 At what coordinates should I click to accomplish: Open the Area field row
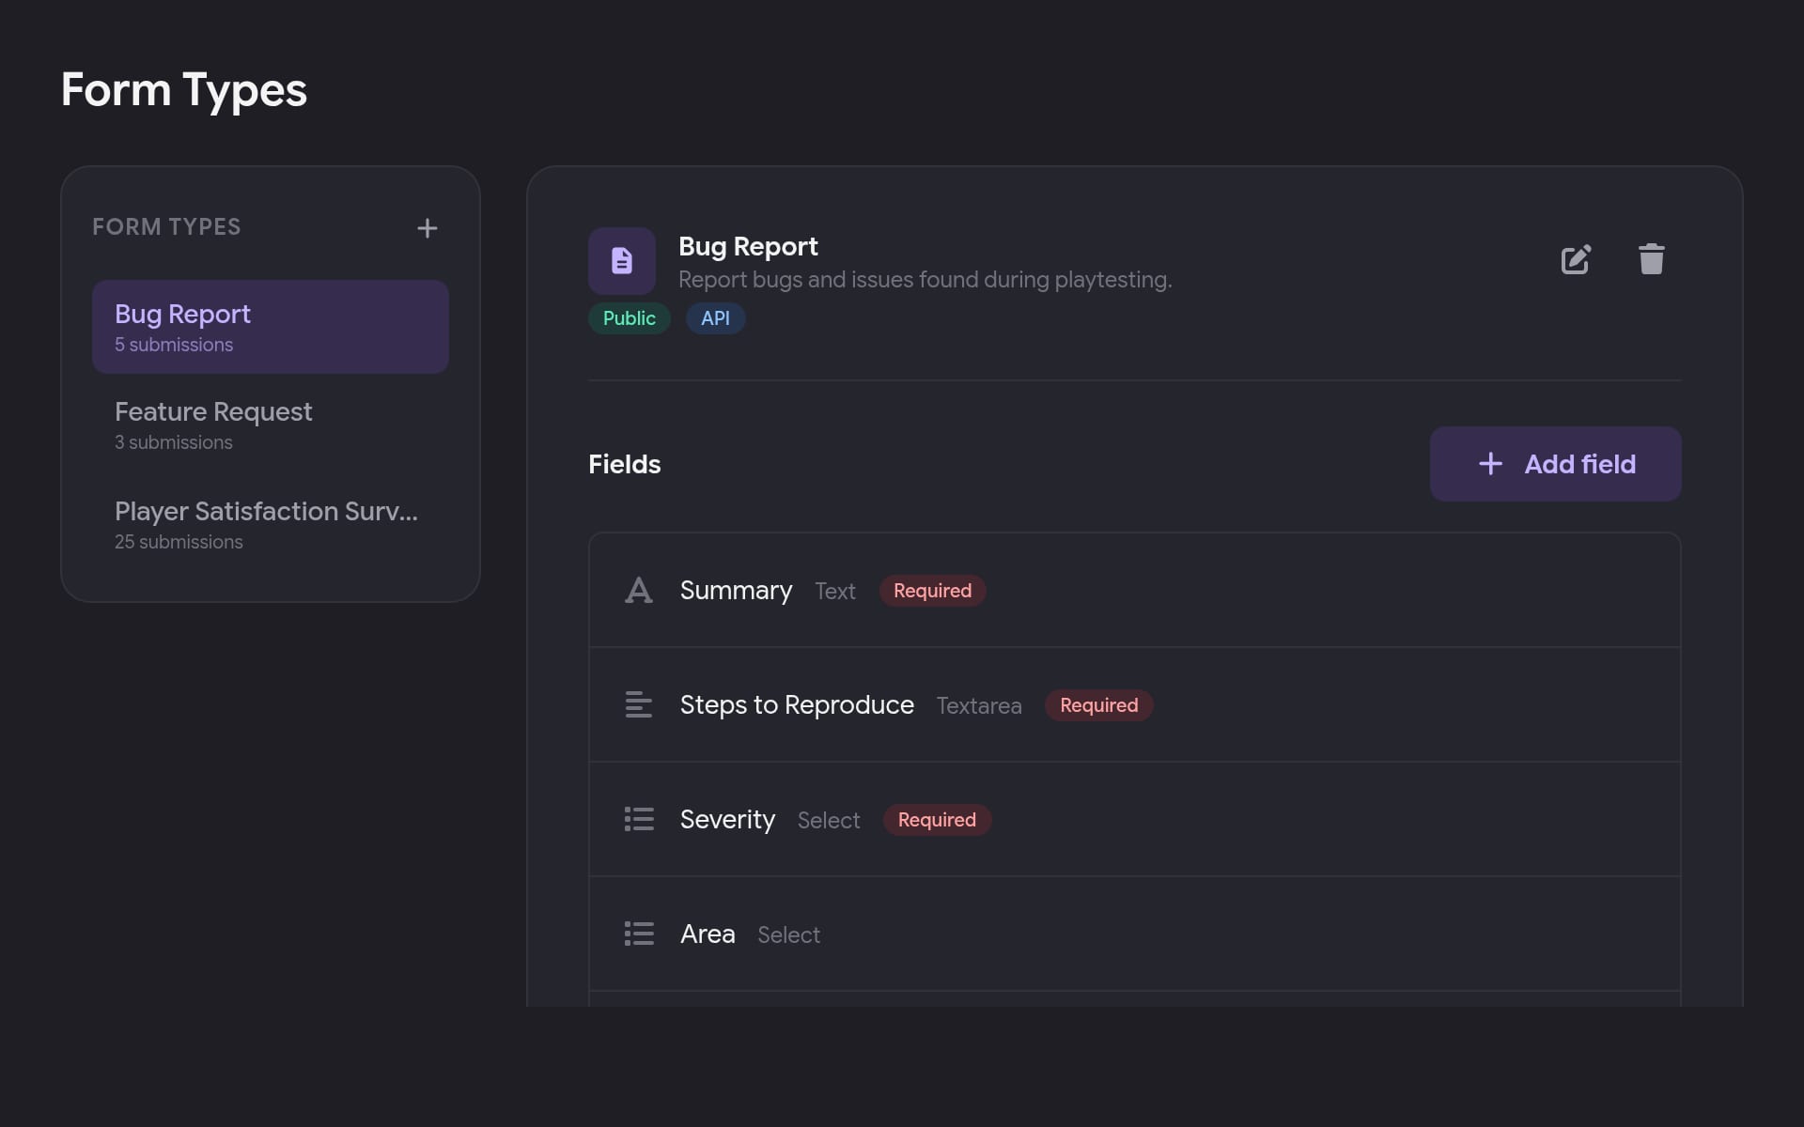[x=1134, y=934]
